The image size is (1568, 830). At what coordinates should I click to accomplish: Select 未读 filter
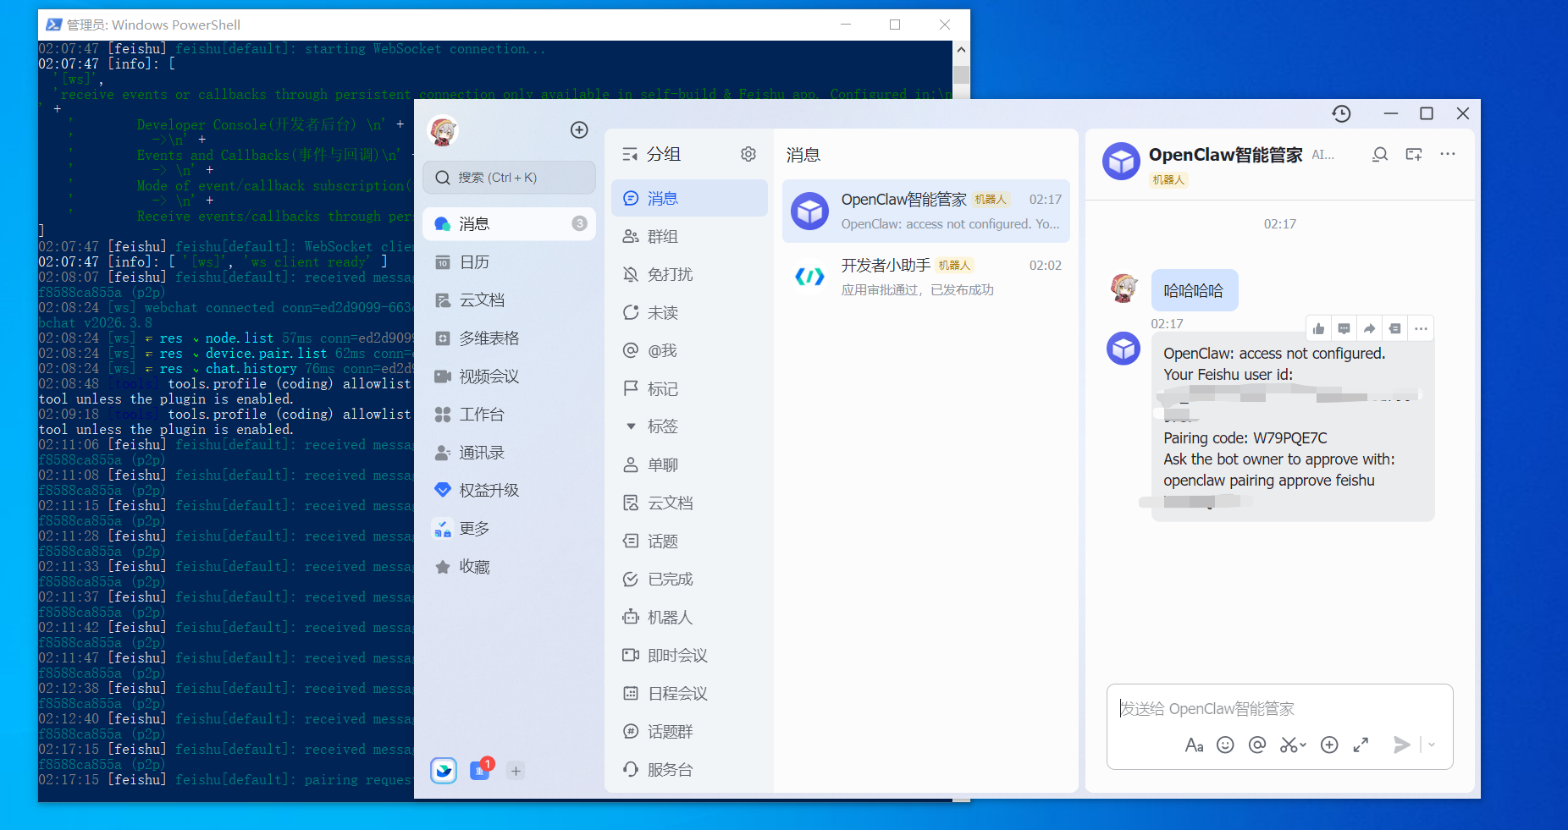[x=689, y=312]
